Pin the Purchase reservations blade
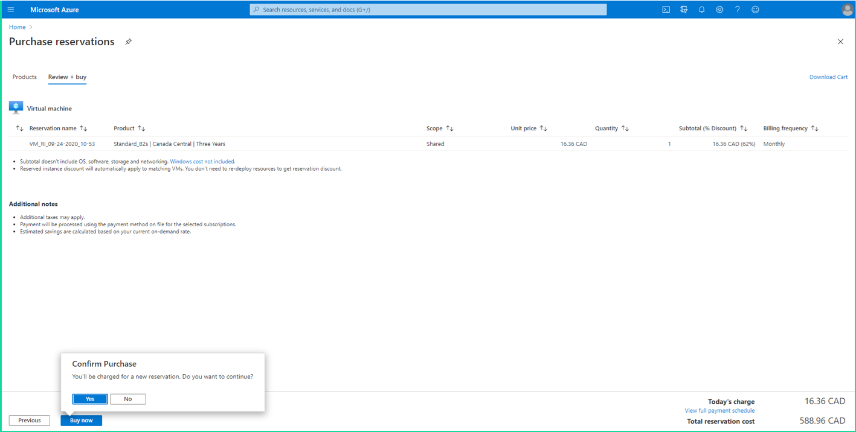Viewport: 856px width, 432px height. (128, 42)
